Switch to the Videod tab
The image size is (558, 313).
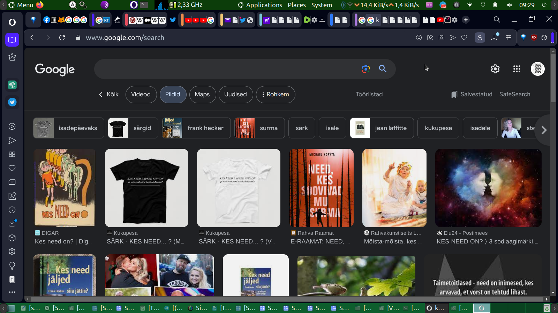(x=141, y=94)
